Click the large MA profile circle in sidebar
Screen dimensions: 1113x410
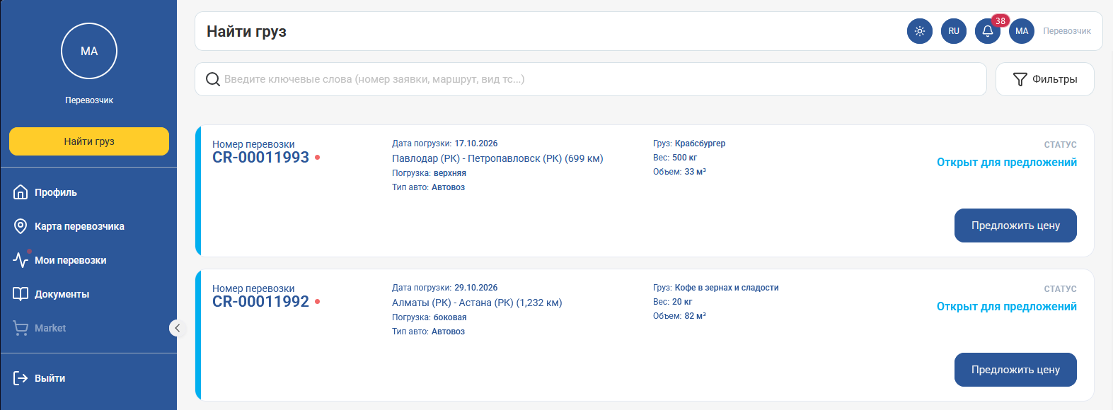pos(89,51)
